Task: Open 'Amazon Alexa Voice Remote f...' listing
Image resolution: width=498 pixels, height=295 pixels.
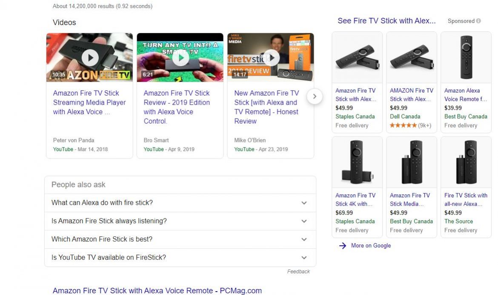Action: click(465, 95)
